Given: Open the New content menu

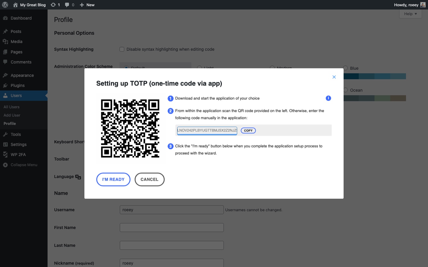Looking at the screenshot, I should click(x=87, y=5).
